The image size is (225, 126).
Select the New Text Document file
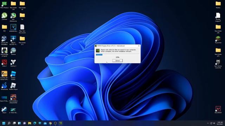point(22,29)
